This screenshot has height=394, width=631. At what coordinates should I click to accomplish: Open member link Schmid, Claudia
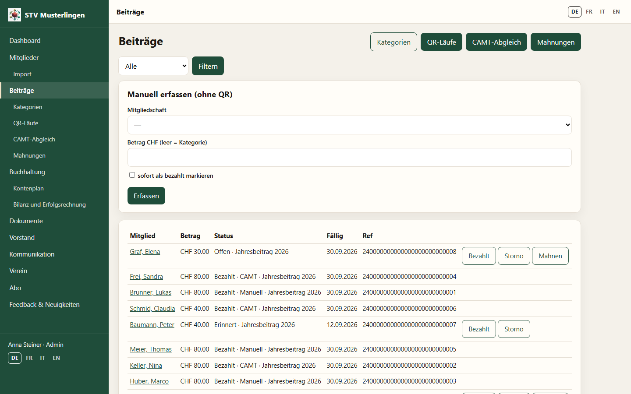pyautogui.click(x=152, y=309)
